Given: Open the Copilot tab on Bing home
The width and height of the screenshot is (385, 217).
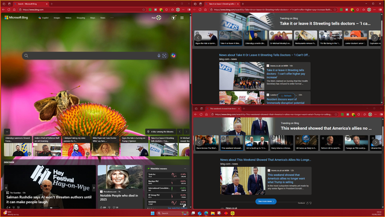Looking at the screenshot, I should tap(43, 17).
